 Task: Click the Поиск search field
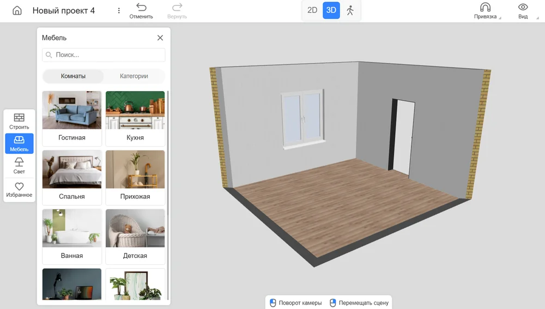tap(104, 55)
